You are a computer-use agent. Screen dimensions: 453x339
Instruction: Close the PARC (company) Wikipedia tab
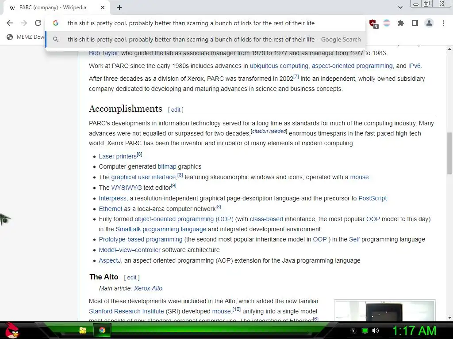point(103,8)
